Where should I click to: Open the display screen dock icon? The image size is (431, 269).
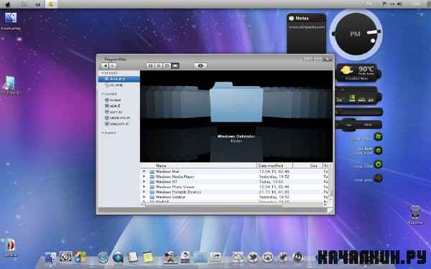[268, 258]
